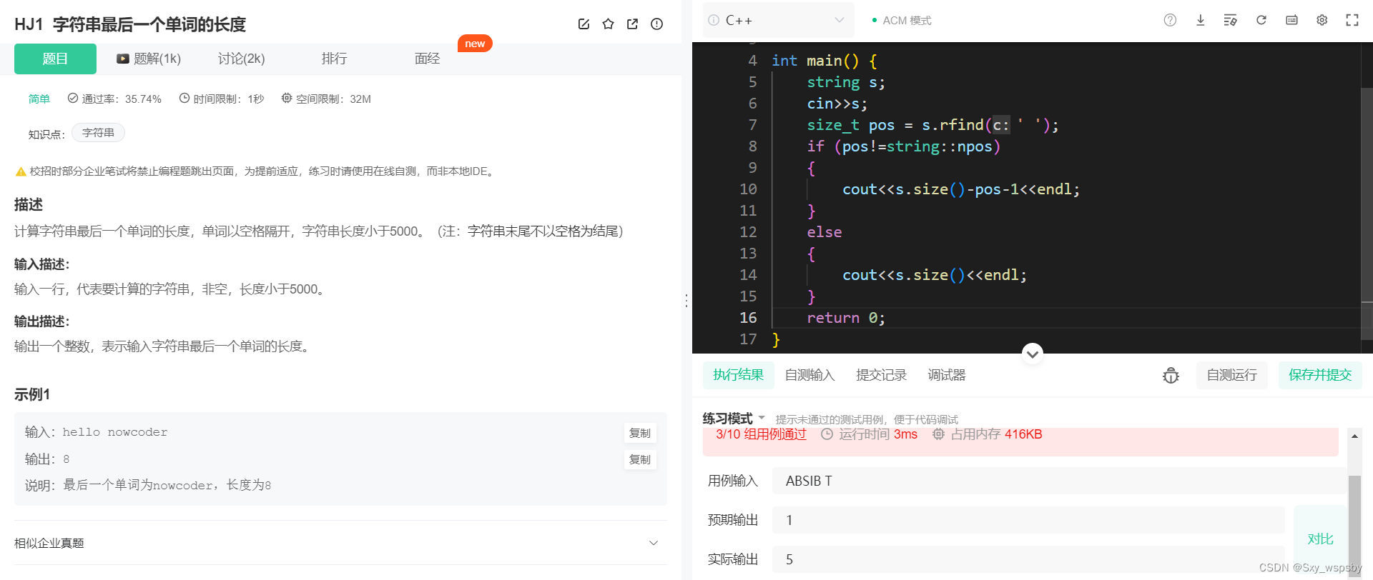This screenshot has width=1373, height=580.
Task: Click the video icon in the 题解 tab
Action: (123, 59)
